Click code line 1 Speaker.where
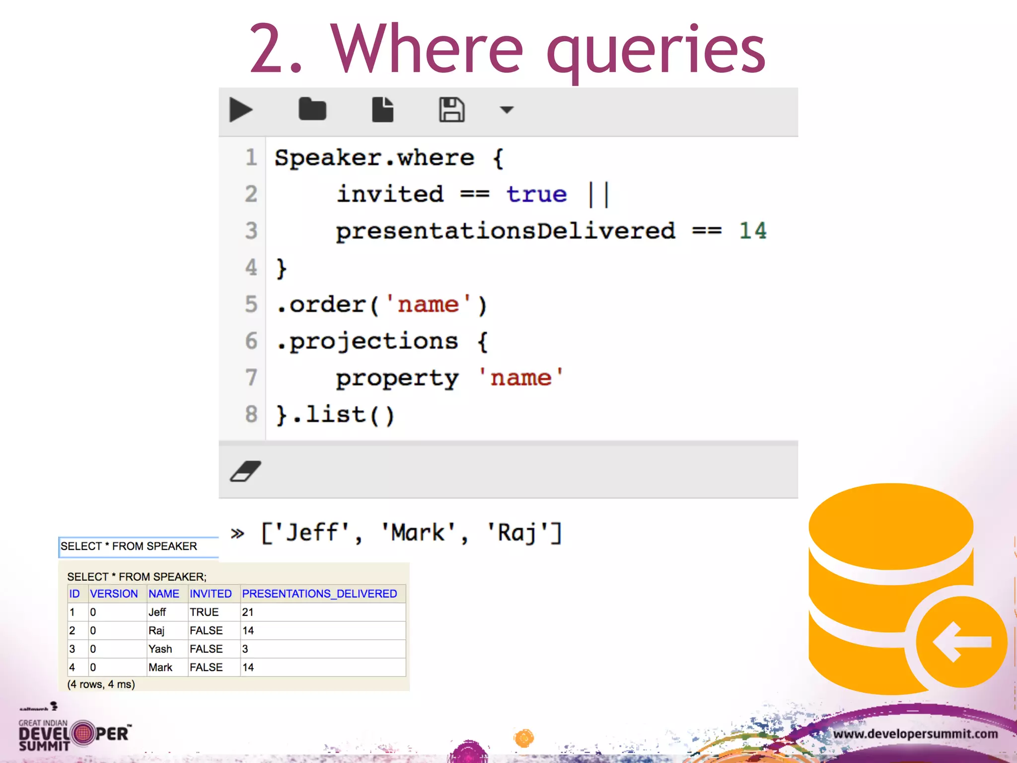 390,158
